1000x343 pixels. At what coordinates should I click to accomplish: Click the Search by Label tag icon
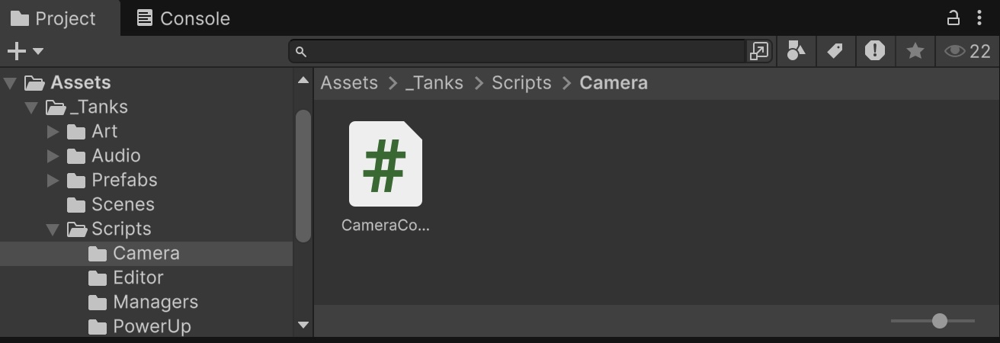[x=835, y=51]
